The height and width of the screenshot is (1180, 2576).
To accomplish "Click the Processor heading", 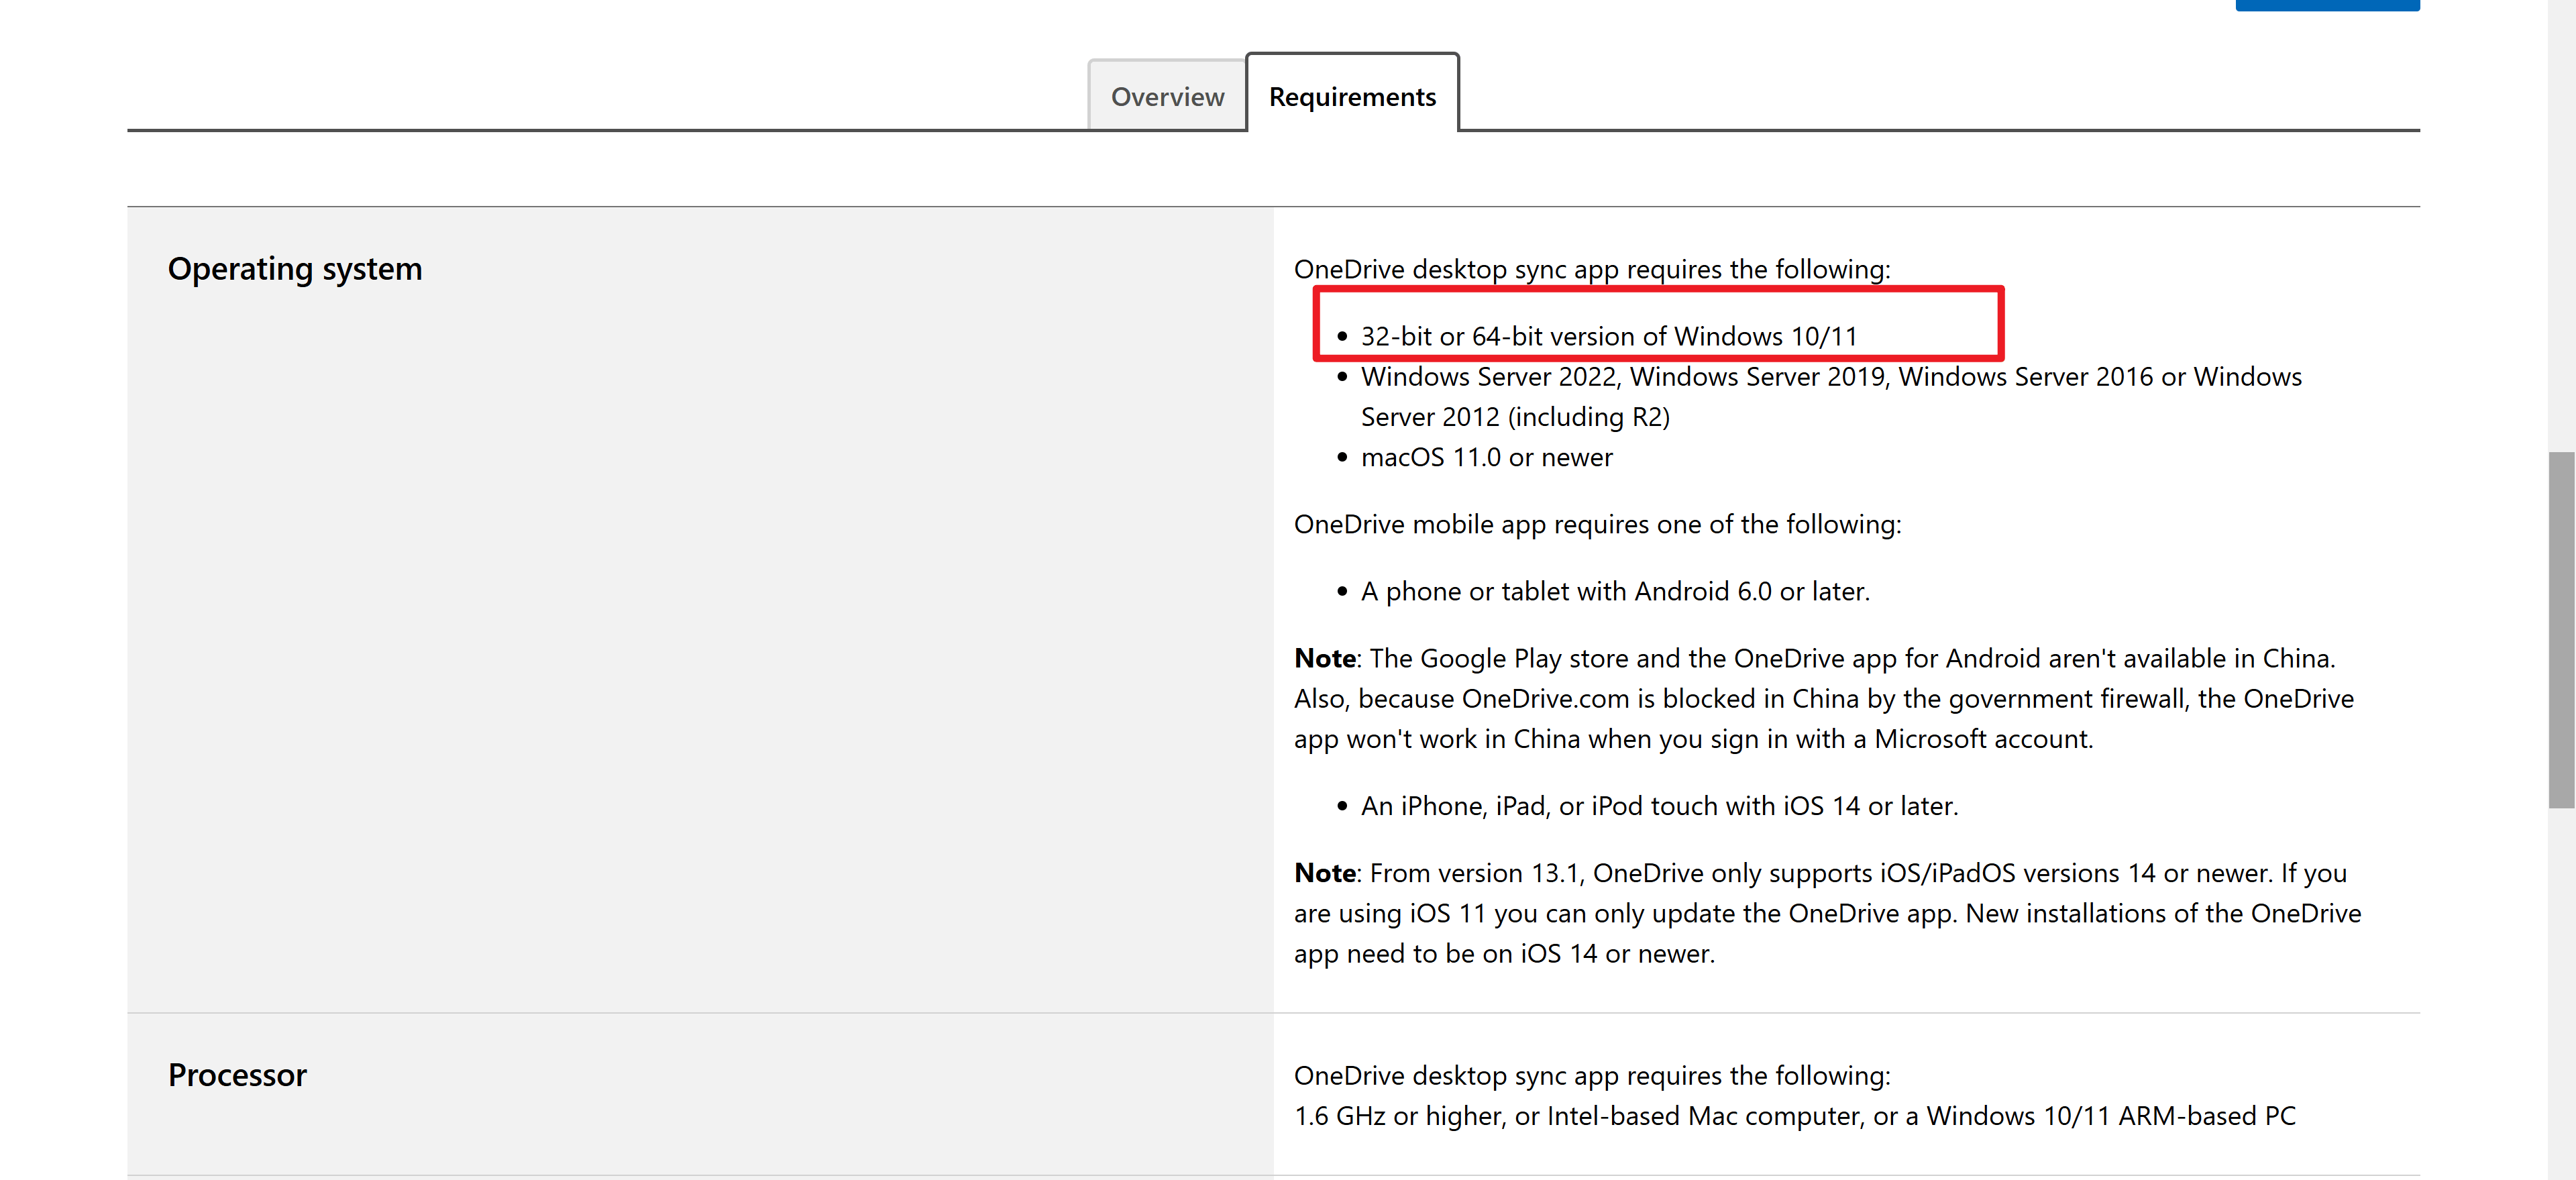I will click(237, 1074).
